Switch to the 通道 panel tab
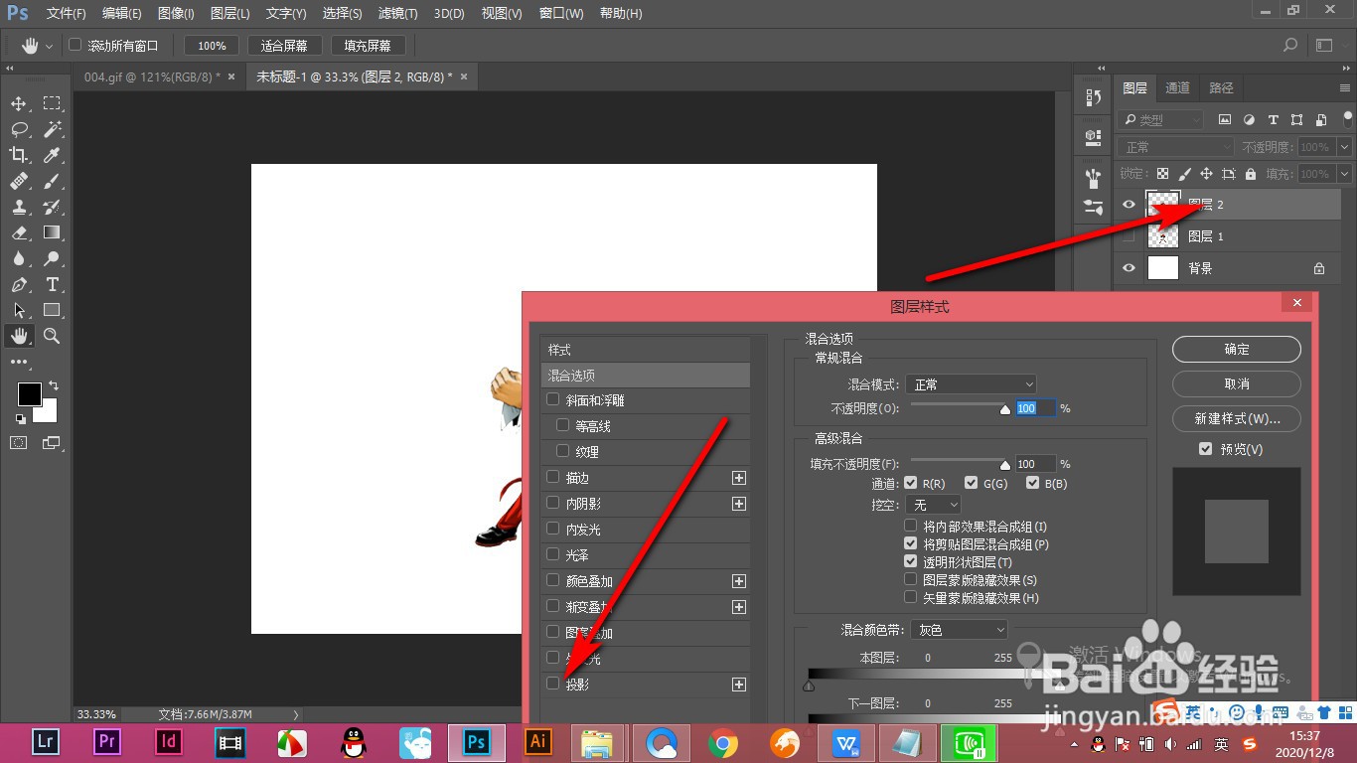Viewport: 1357px width, 763px height. [x=1177, y=87]
